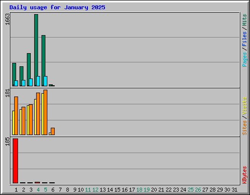The width and height of the screenshot is (250, 195).
Task: Click the green weekend day 26 label
Action: pos(198,190)
